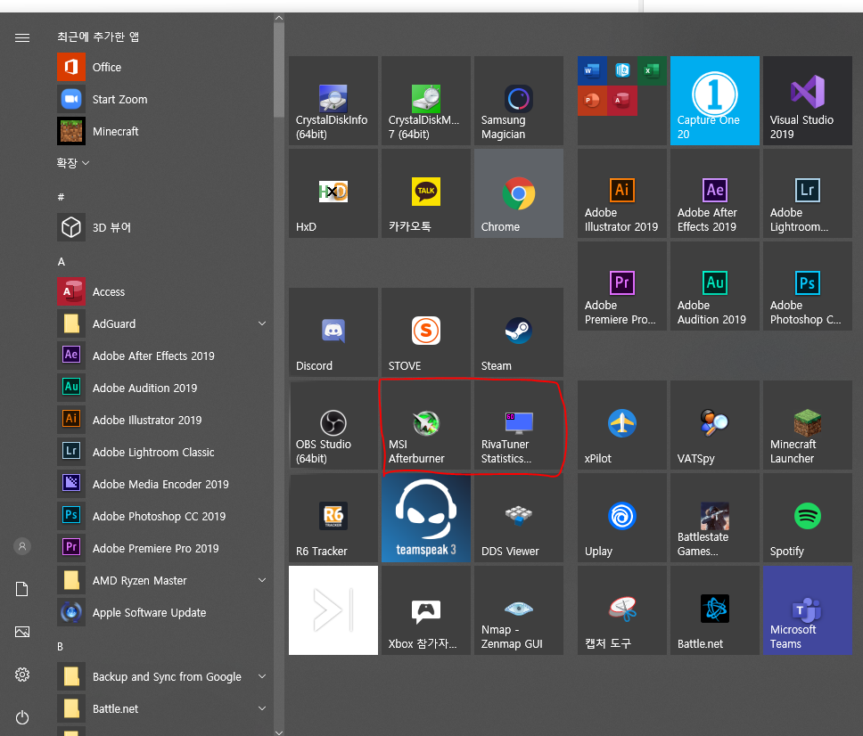
Task: Open the R6 Tracker tile
Action: coord(333,518)
